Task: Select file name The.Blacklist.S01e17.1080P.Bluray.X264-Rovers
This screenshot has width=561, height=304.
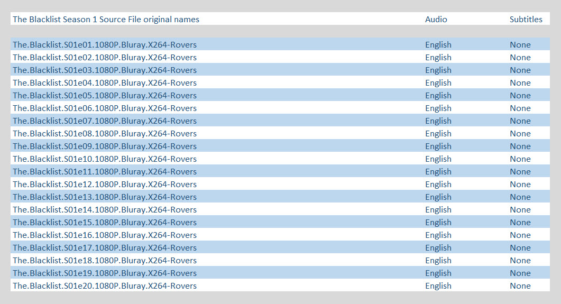Action: coord(105,248)
